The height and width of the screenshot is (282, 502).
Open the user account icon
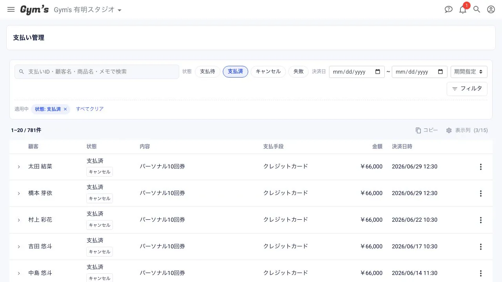(x=491, y=9)
